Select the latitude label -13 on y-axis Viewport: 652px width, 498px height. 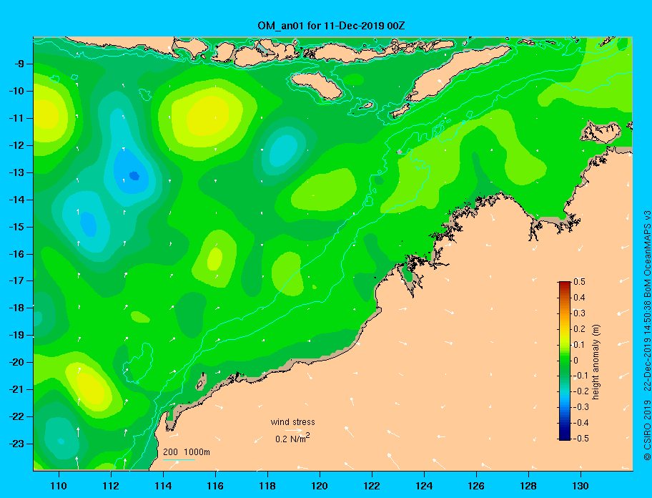(x=16, y=172)
